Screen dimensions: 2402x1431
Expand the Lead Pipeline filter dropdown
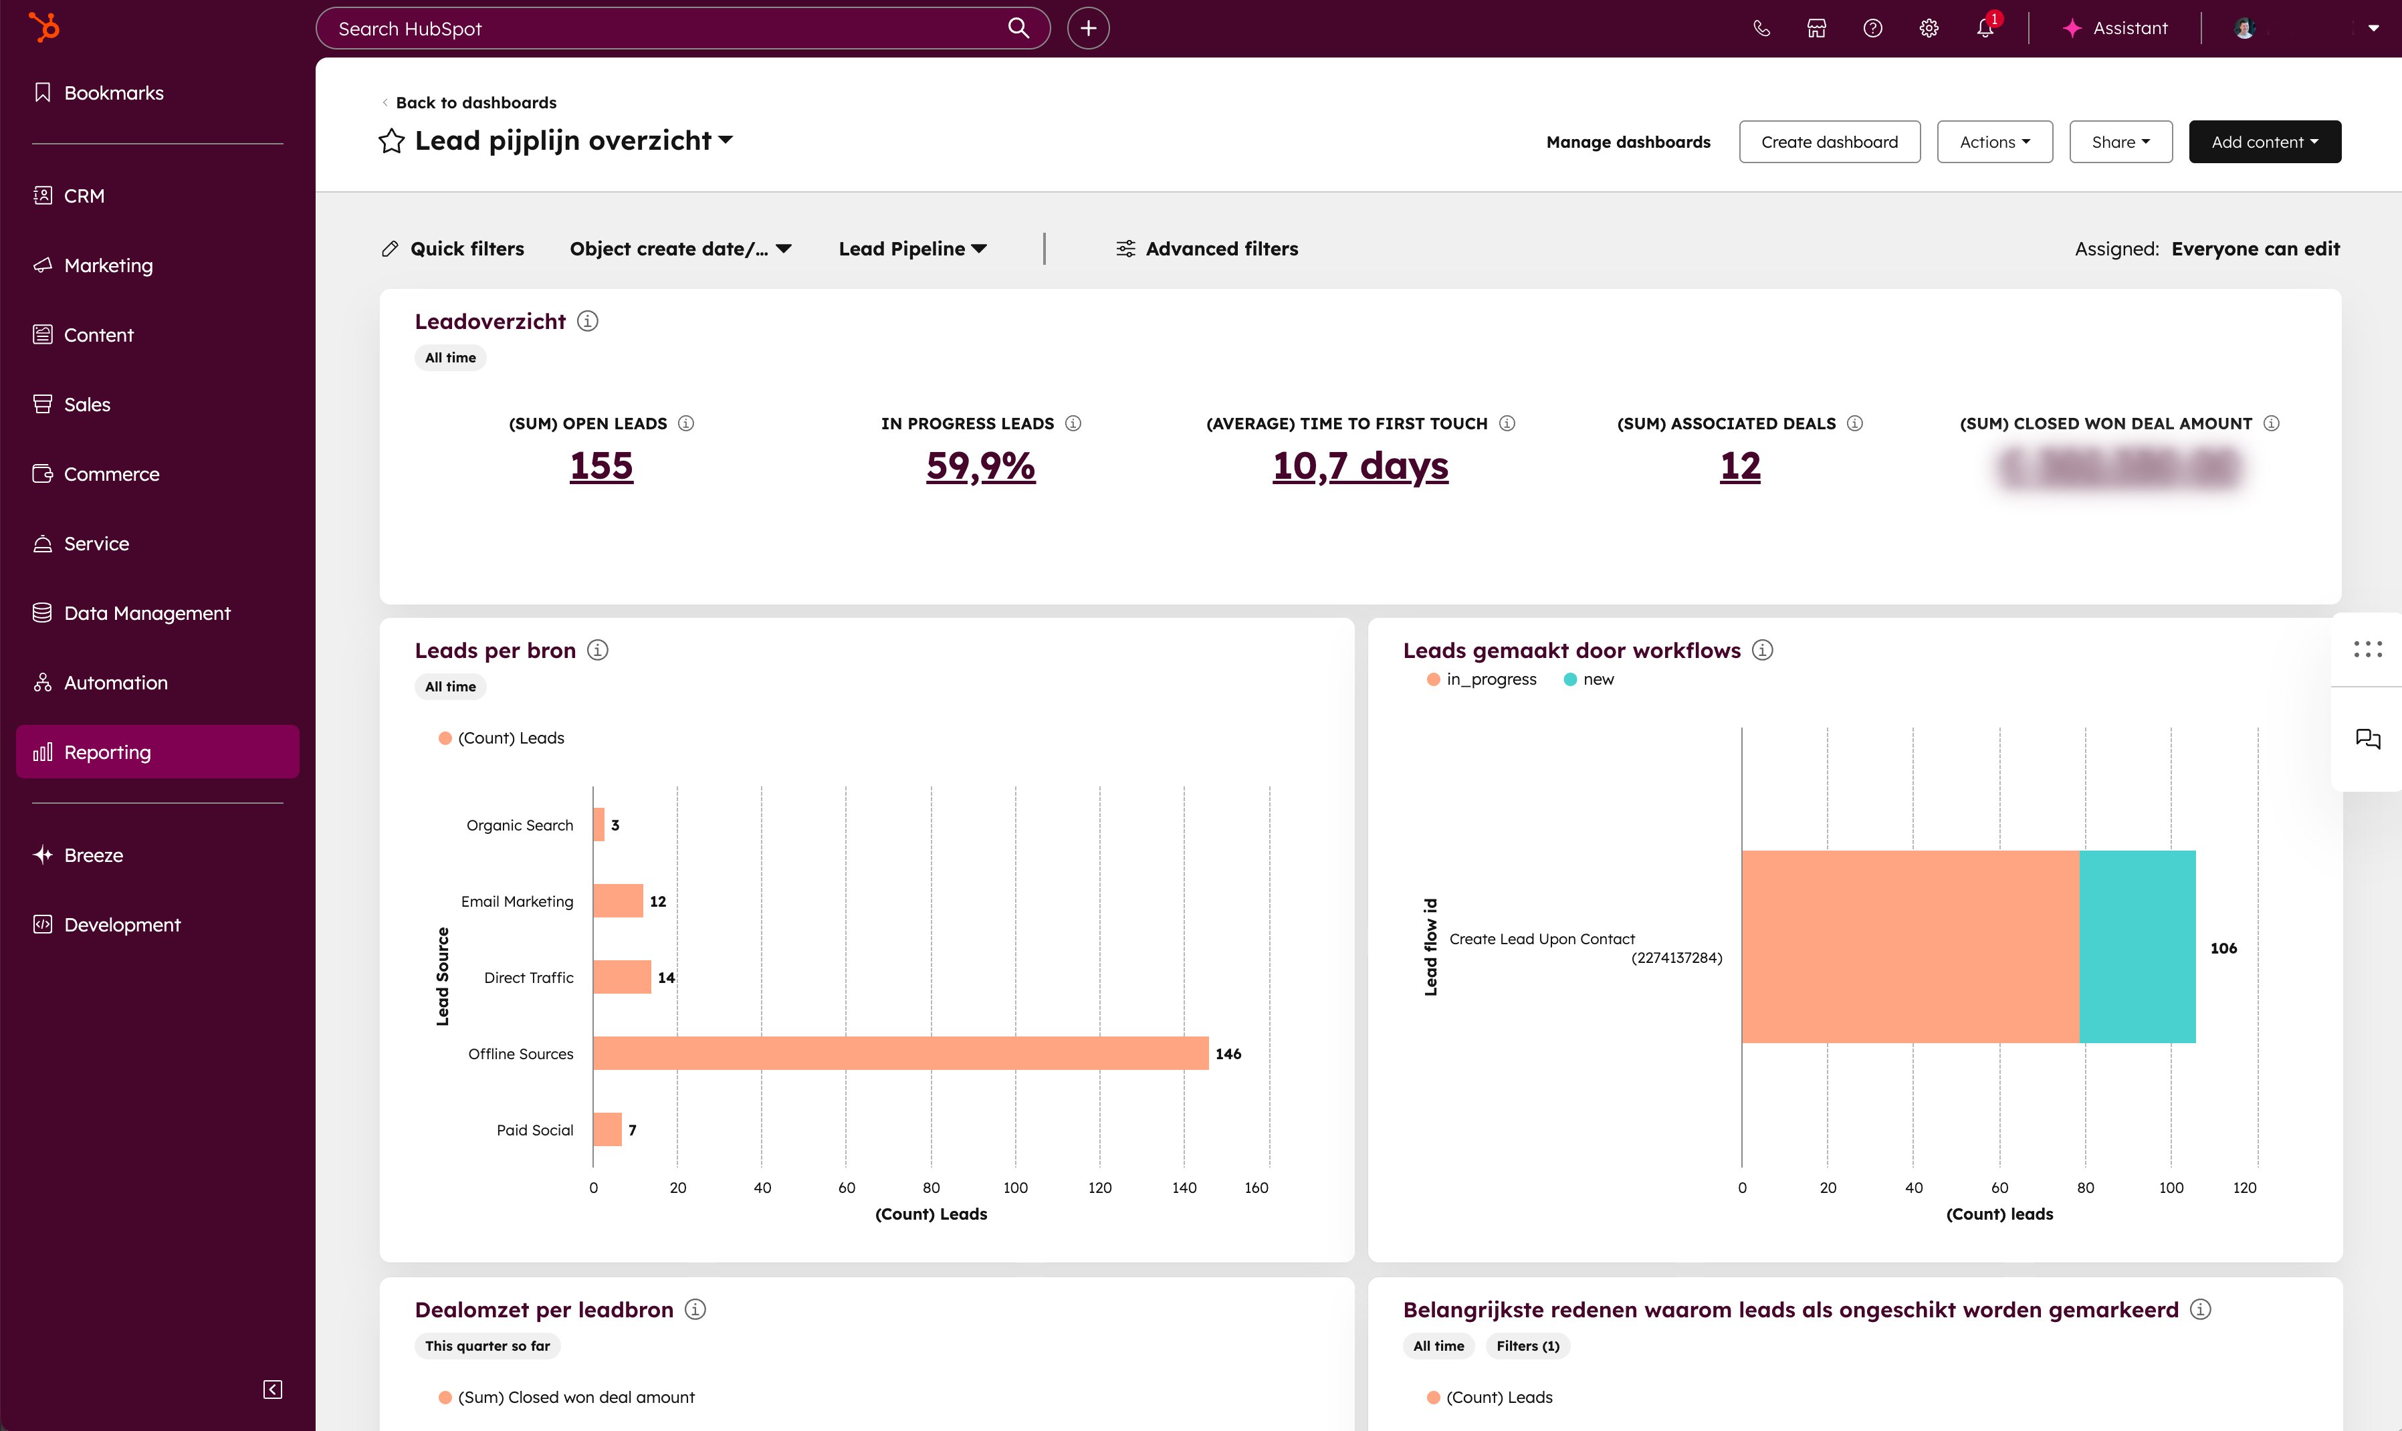tap(912, 249)
